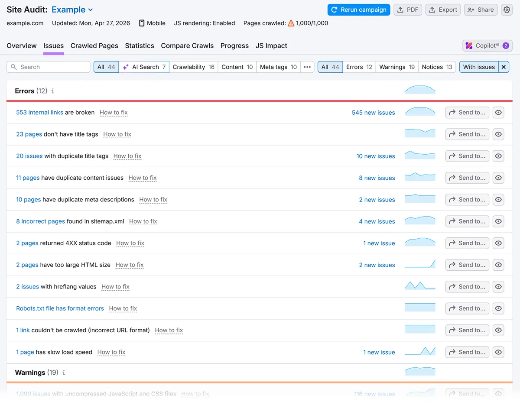This screenshot has width=520, height=402.
Task: Open the 23 pages link
Action: point(29,134)
